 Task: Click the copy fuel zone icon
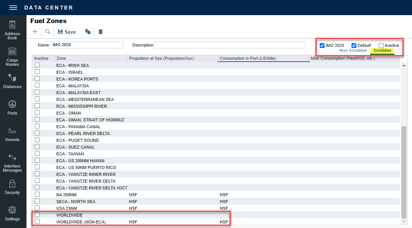click(88, 32)
